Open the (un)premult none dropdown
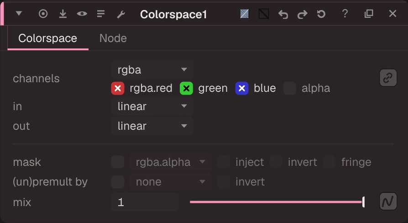 click(x=170, y=182)
